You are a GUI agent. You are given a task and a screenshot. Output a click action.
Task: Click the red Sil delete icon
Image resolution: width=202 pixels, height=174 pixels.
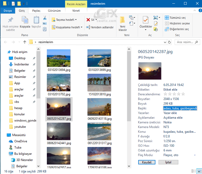coord(88,20)
